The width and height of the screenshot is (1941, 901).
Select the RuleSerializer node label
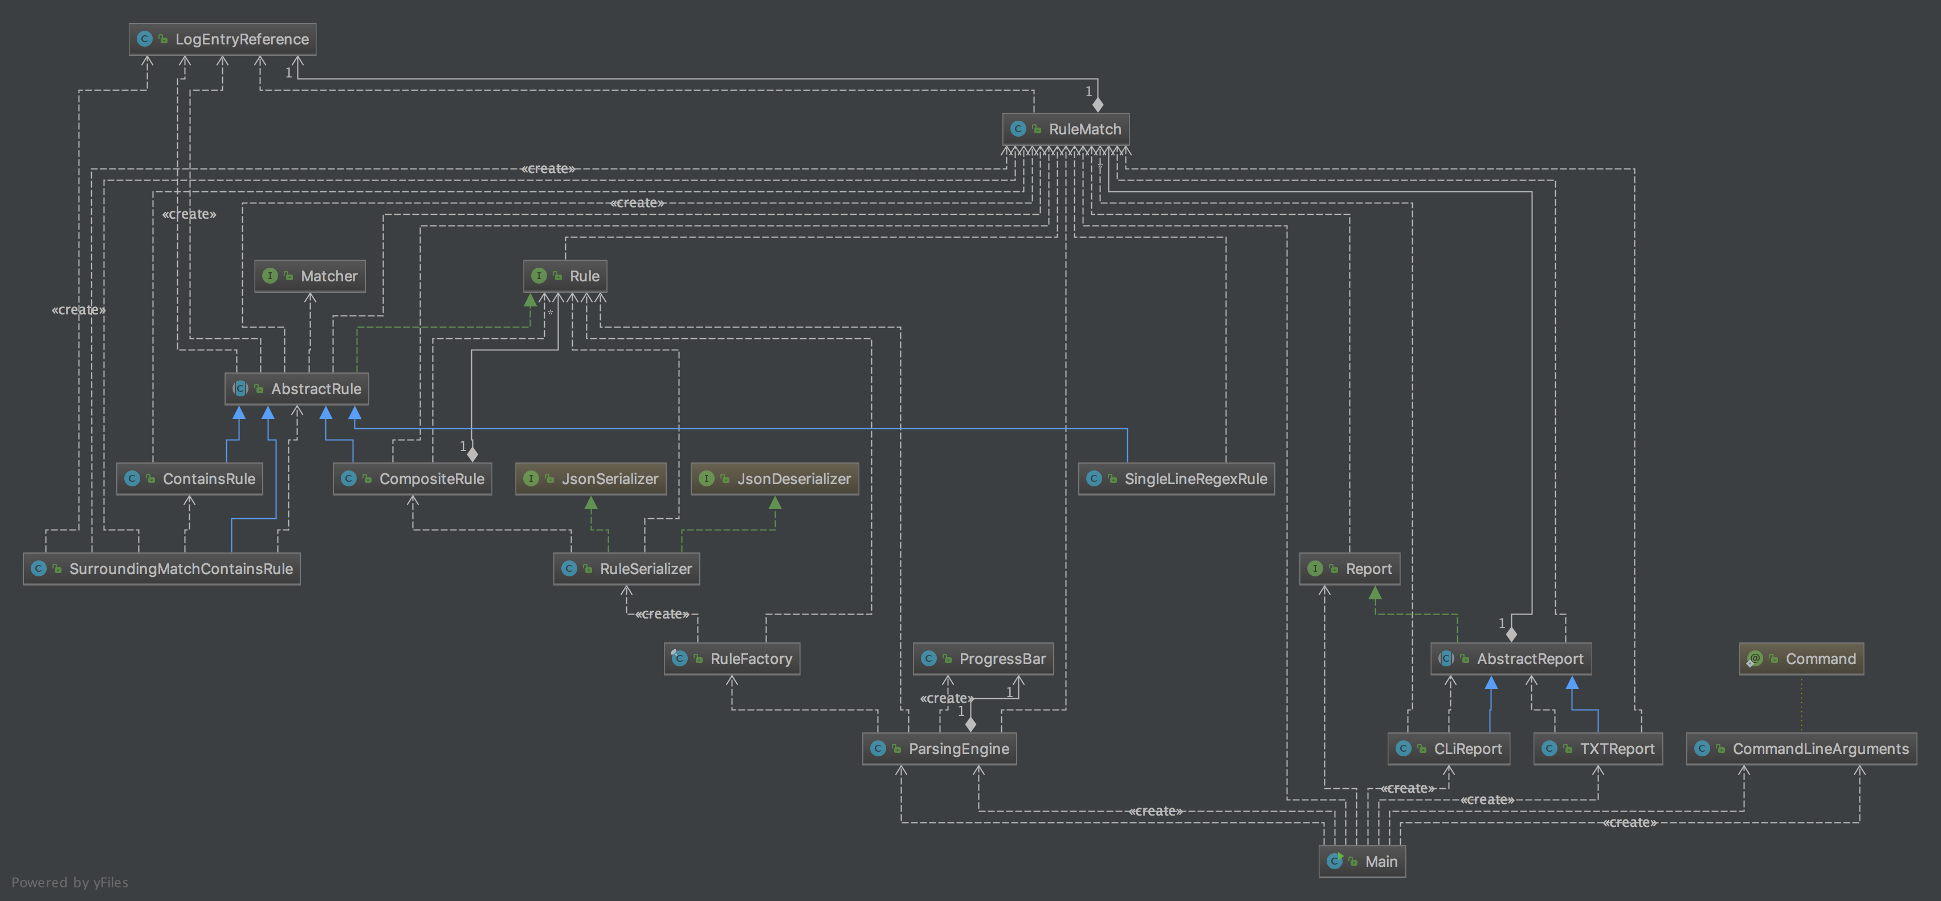(646, 570)
